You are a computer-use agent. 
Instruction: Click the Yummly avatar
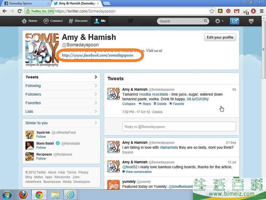pyautogui.click(x=114, y=185)
